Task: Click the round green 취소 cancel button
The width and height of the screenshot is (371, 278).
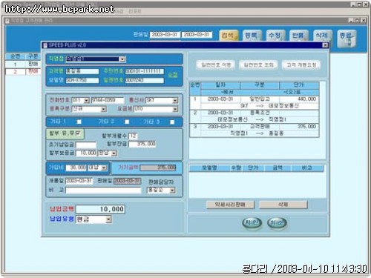Action: (x=277, y=223)
